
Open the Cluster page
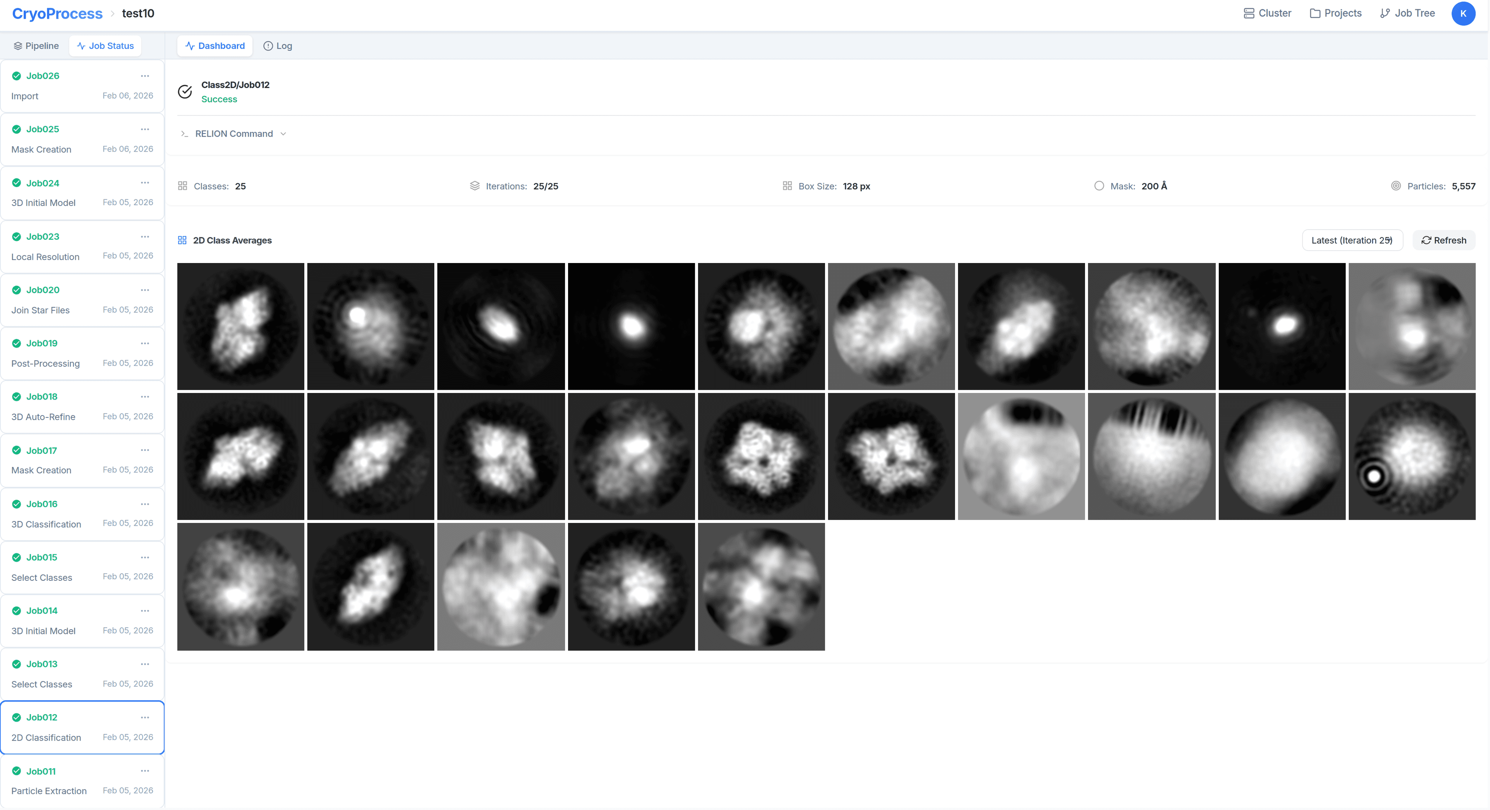click(x=1267, y=13)
